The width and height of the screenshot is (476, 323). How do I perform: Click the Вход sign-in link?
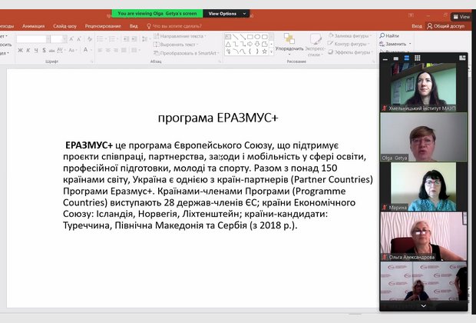point(417,25)
